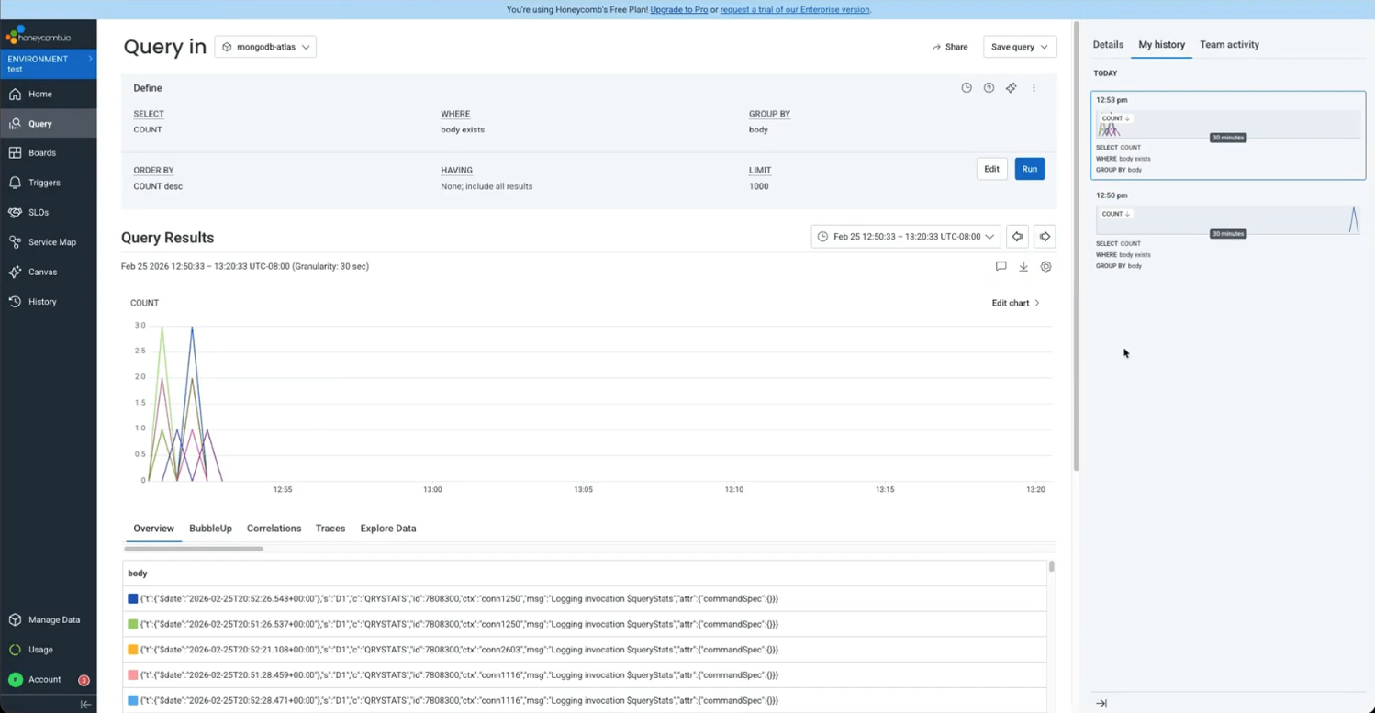Click Edit chart expander

pos(1016,303)
